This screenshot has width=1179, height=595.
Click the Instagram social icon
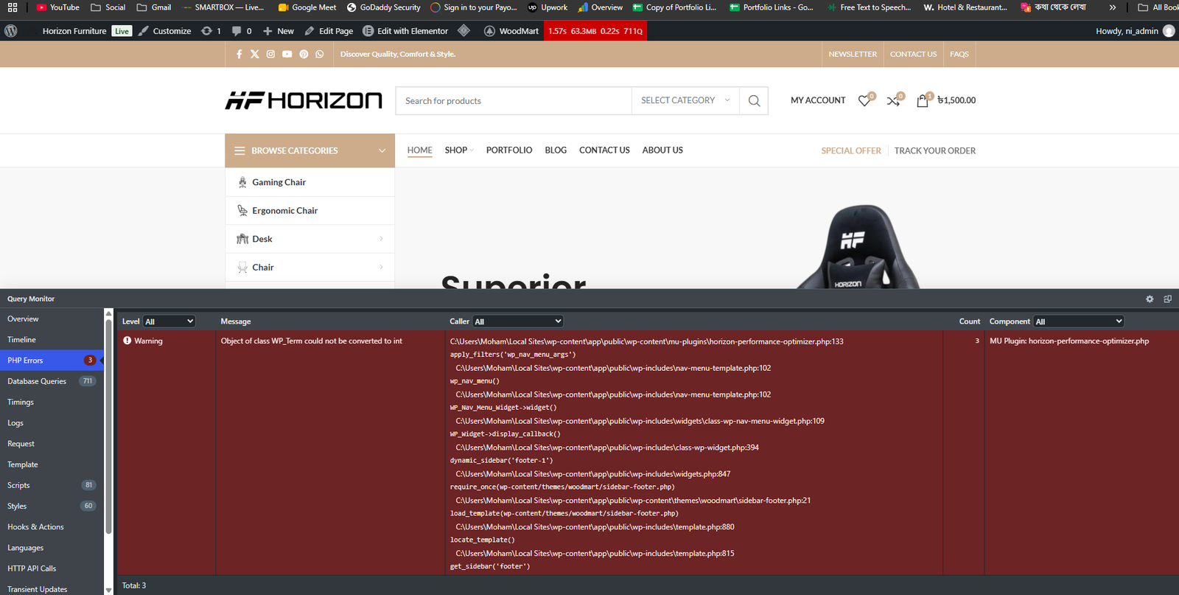click(270, 54)
